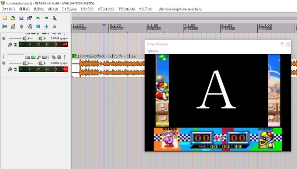Screen dimensions: 297x169
Task: Toggle the Item grouping icon
Action: coord(13,26)
